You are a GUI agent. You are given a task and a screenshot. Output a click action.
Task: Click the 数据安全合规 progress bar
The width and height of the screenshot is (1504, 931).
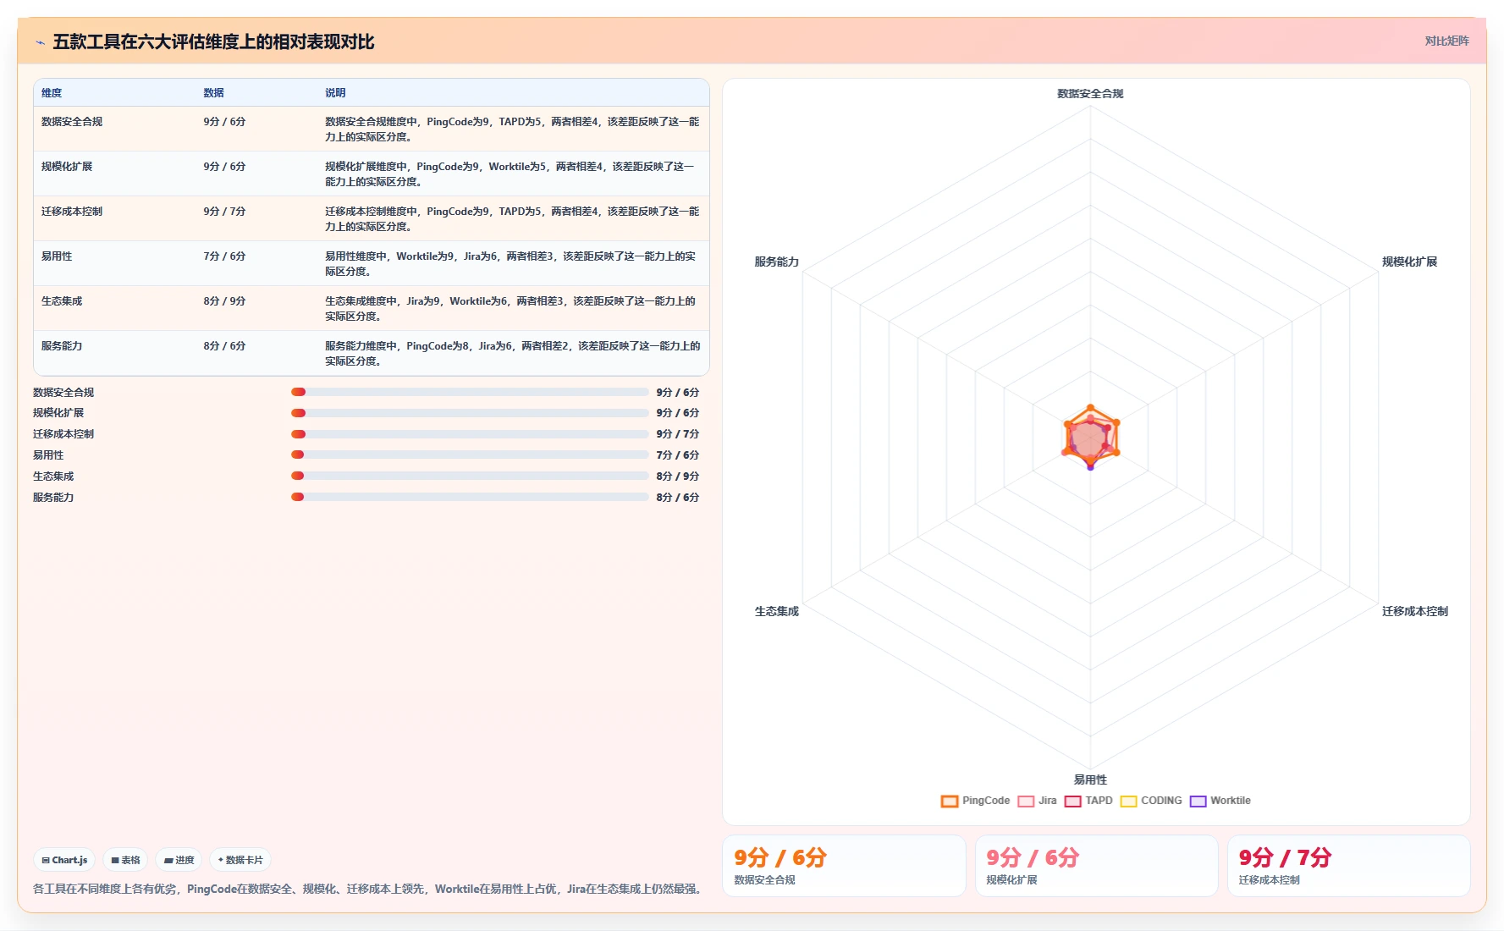tap(470, 393)
